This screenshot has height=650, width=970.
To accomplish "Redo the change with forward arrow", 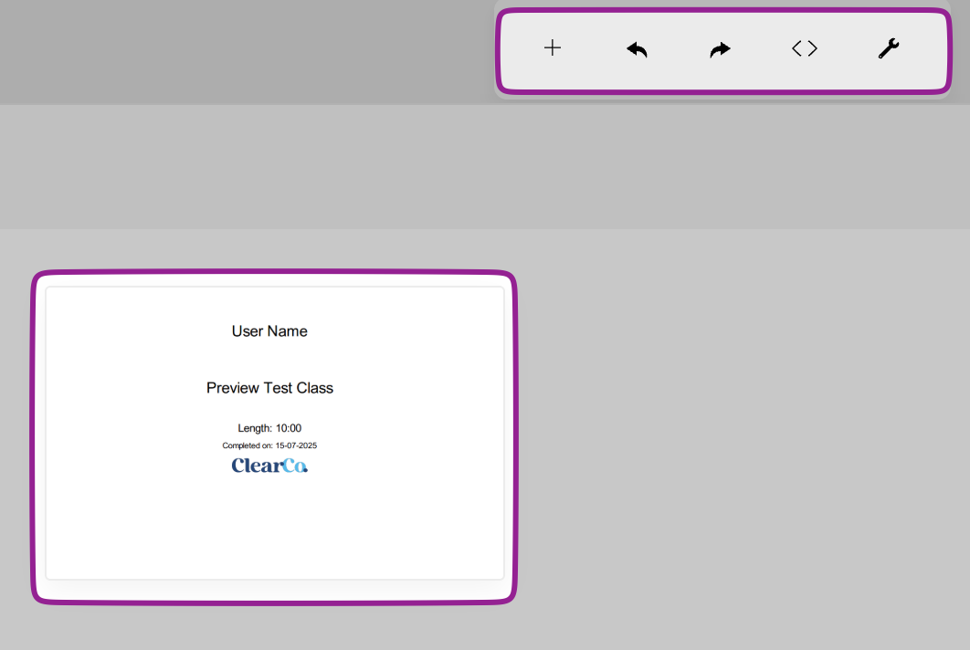I will 721,49.
